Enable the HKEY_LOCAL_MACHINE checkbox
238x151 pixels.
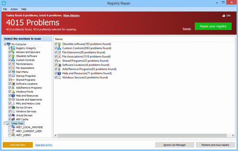click(10, 127)
